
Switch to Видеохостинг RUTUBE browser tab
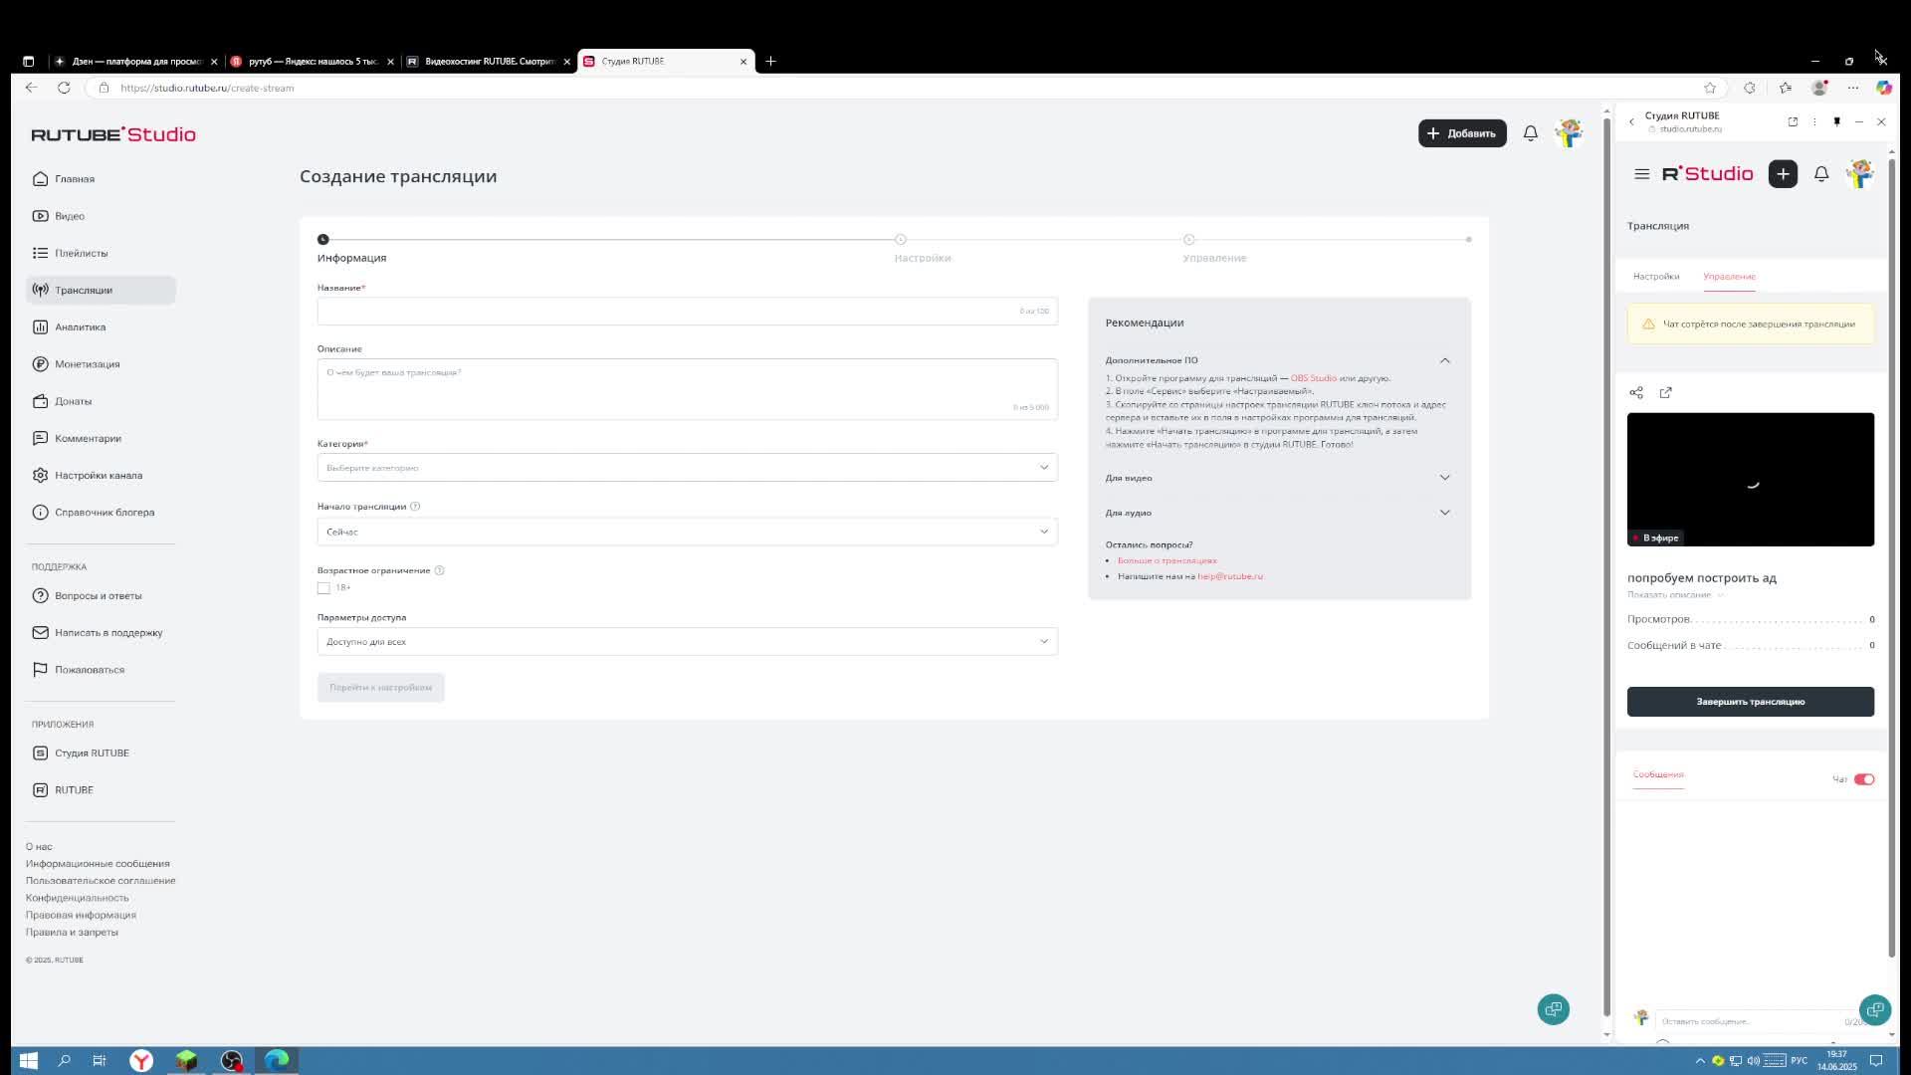coord(488,62)
